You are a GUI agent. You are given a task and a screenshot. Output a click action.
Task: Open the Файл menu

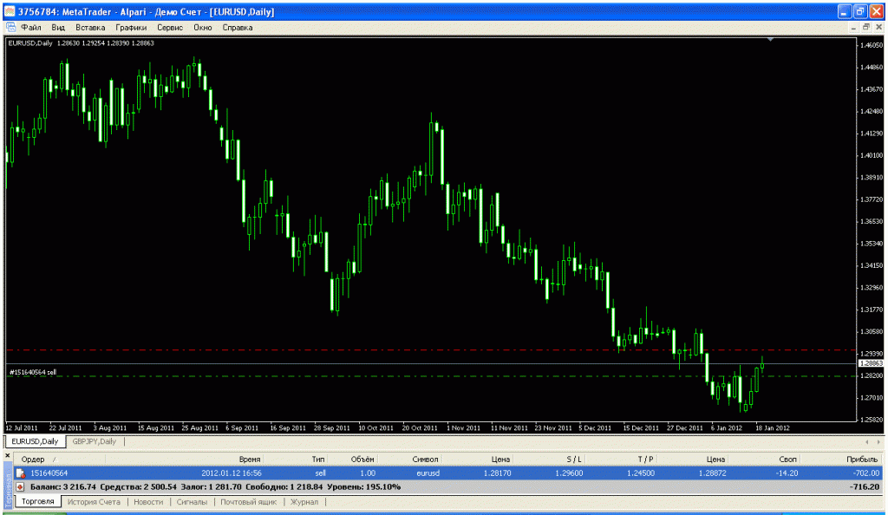[x=31, y=28]
